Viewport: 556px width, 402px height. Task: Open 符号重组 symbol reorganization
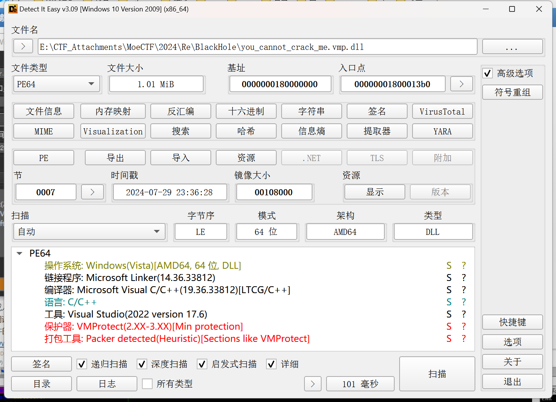click(512, 92)
